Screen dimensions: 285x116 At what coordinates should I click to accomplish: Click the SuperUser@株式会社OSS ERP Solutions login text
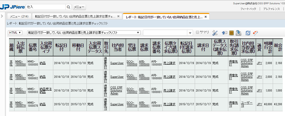click(x=259, y=3)
